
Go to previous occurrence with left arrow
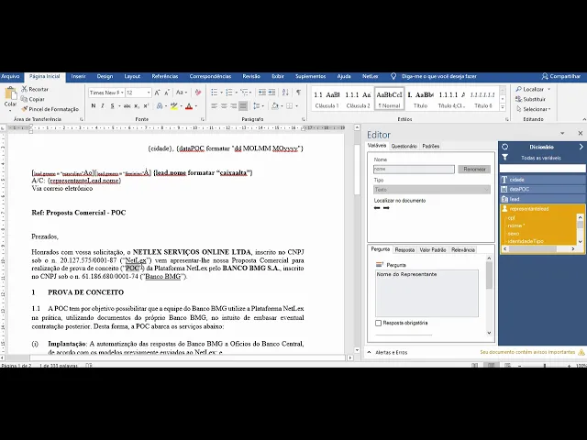(x=377, y=208)
